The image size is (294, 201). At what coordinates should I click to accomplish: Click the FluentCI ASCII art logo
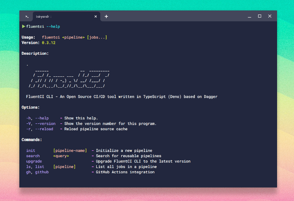pyautogui.click(x=69, y=79)
